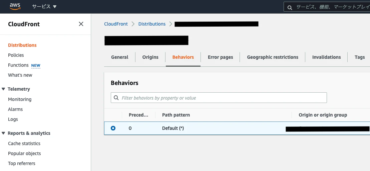Open Functions in the sidebar
The height and width of the screenshot is (171, 370).
pos(18,65)
